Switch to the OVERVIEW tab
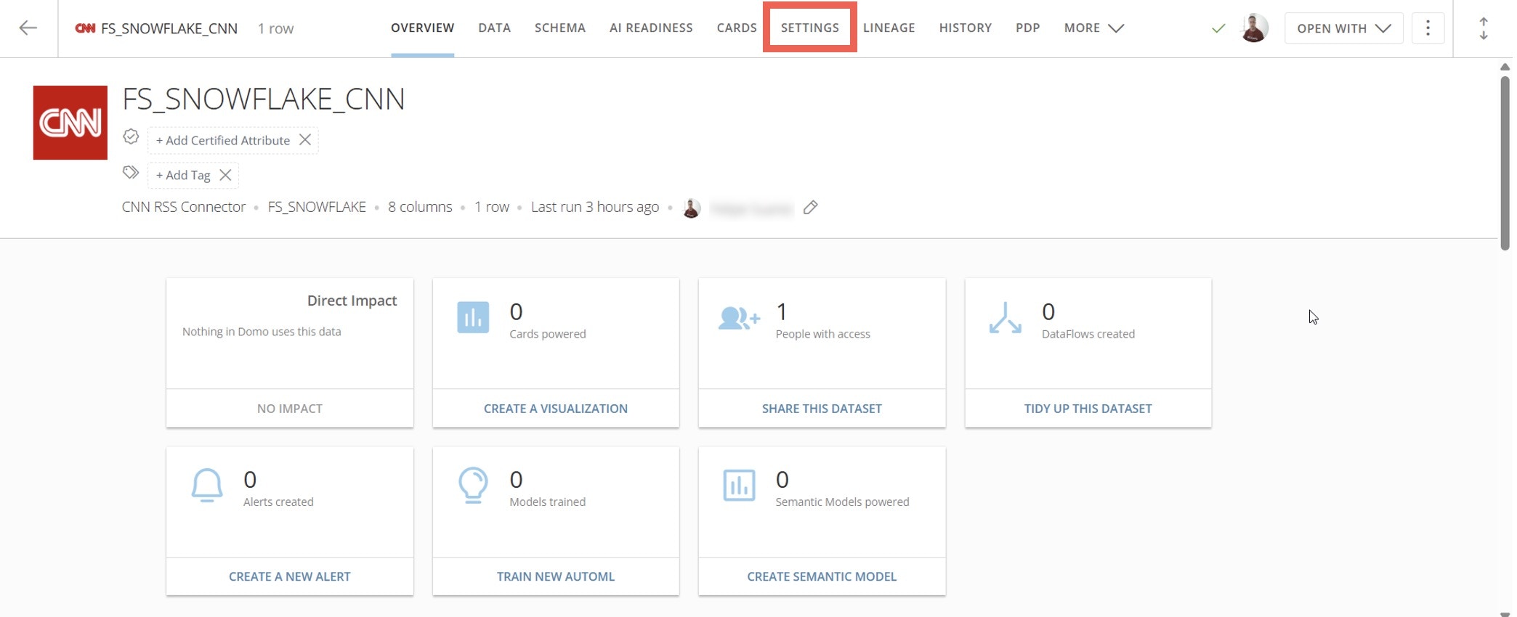This screenshot has width=1517, height=617. coord(422,28)
